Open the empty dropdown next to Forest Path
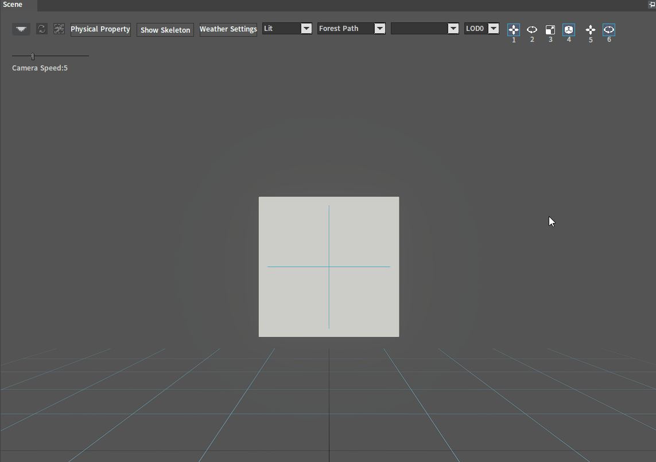 [x=425, y=29]
